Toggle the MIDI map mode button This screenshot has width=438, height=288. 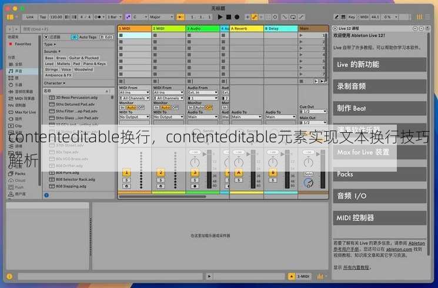(364, 17)
